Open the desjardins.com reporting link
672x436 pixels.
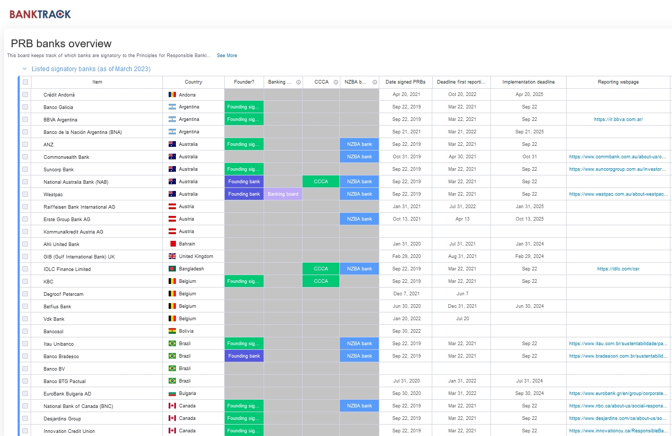coord(618,418)
